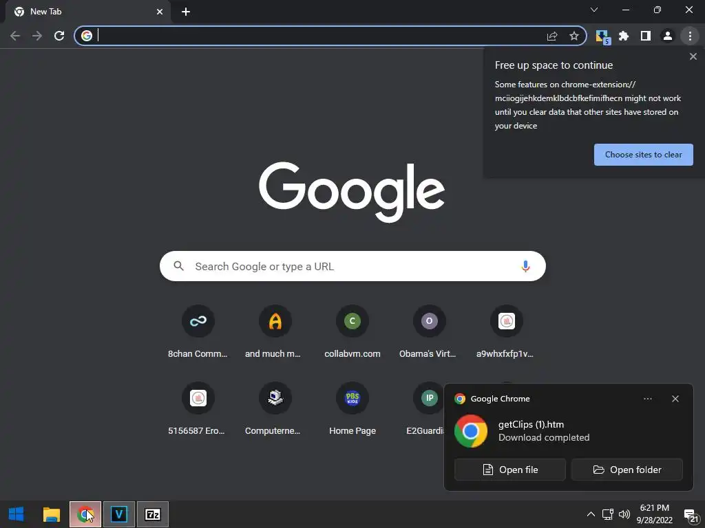Image resolution: width=705 pixels, height=528 pixels.
Task: Add a new tab with plus button
Action: coord(186,12)
